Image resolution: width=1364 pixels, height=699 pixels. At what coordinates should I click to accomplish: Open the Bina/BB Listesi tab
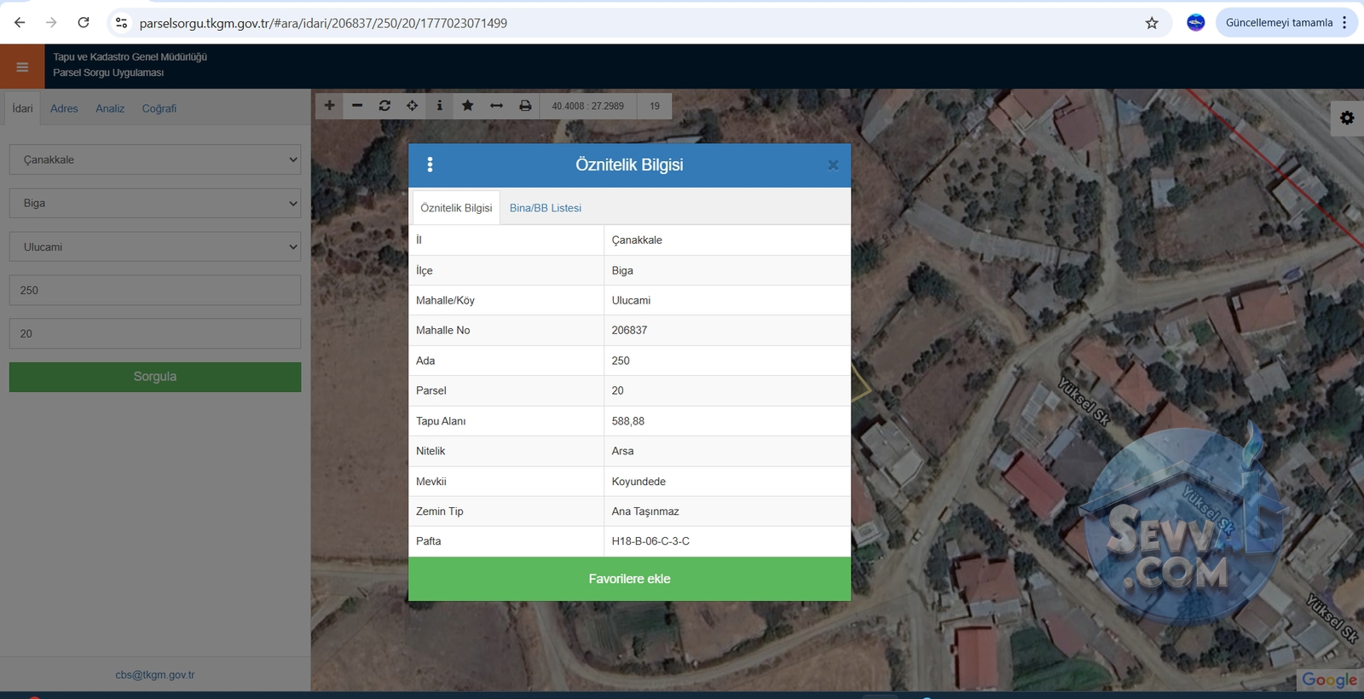pyautogui.click(x=546, y=208)
